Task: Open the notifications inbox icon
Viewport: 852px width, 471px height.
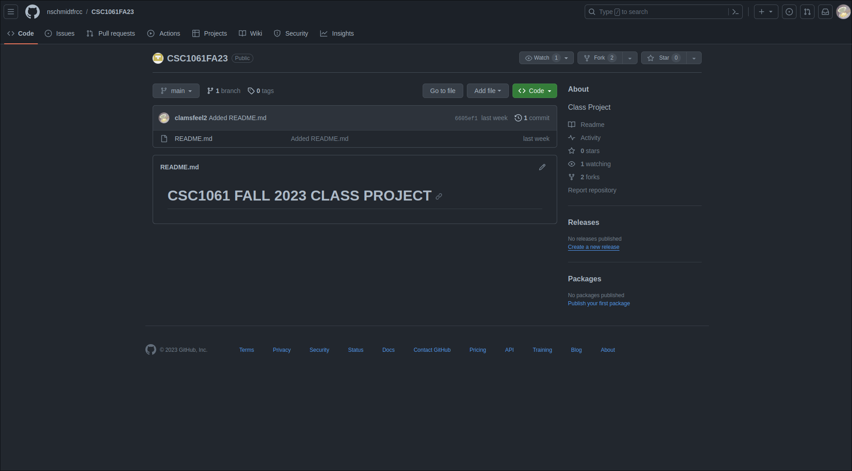Action: (825, 12)
